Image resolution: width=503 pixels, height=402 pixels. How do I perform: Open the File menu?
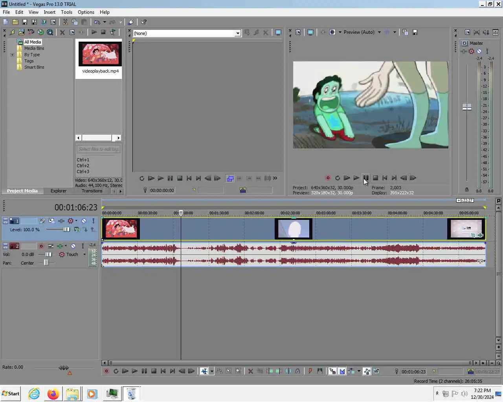(x=6, y=12)
